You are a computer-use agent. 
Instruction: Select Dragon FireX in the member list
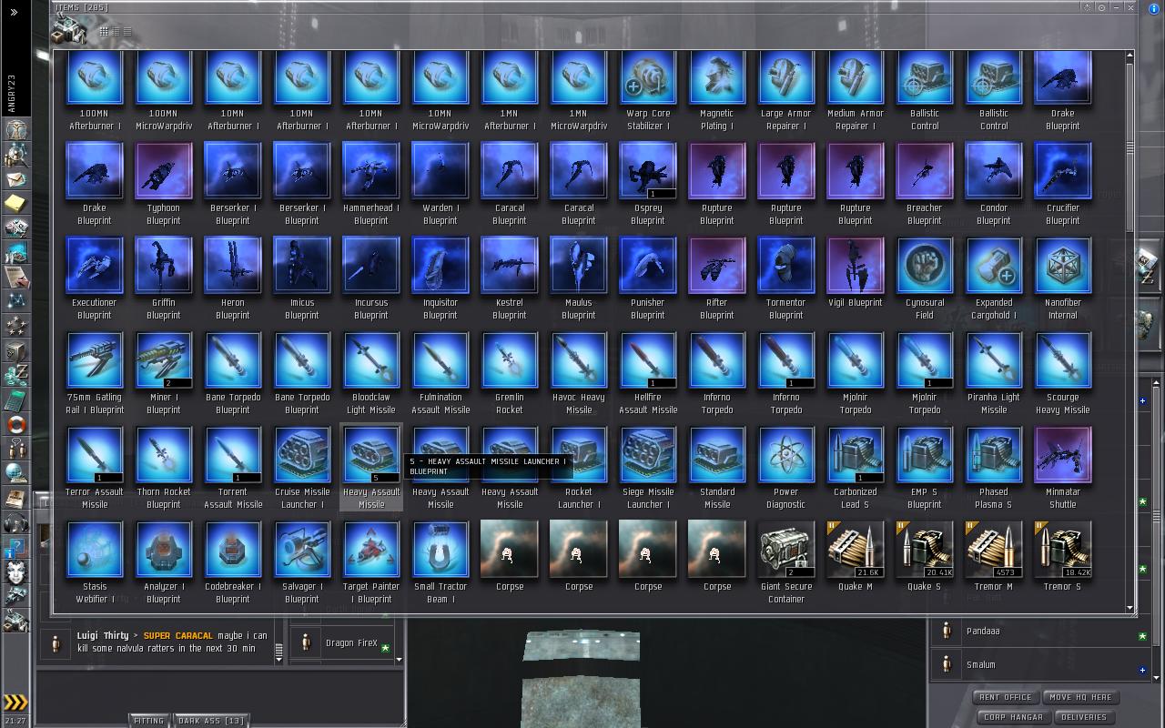pyautogui.click(x=341, y=643)
